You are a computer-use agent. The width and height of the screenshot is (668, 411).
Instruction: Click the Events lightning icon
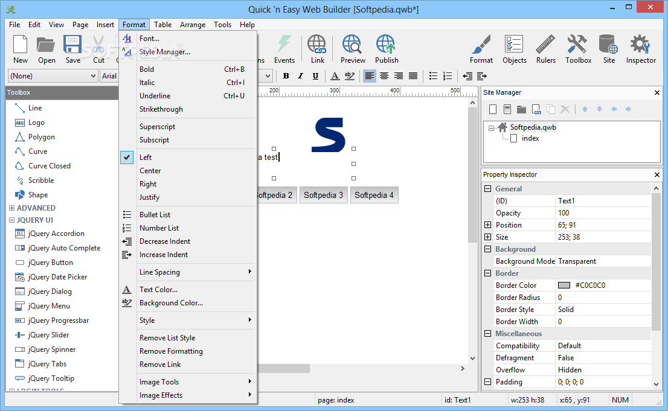pyautogui.click(x=284, y=44)
